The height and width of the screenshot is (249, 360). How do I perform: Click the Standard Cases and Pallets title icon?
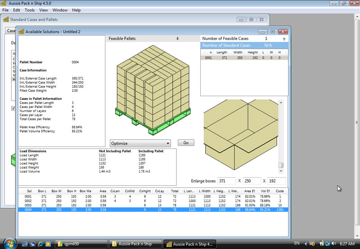[x=6, y=19]
